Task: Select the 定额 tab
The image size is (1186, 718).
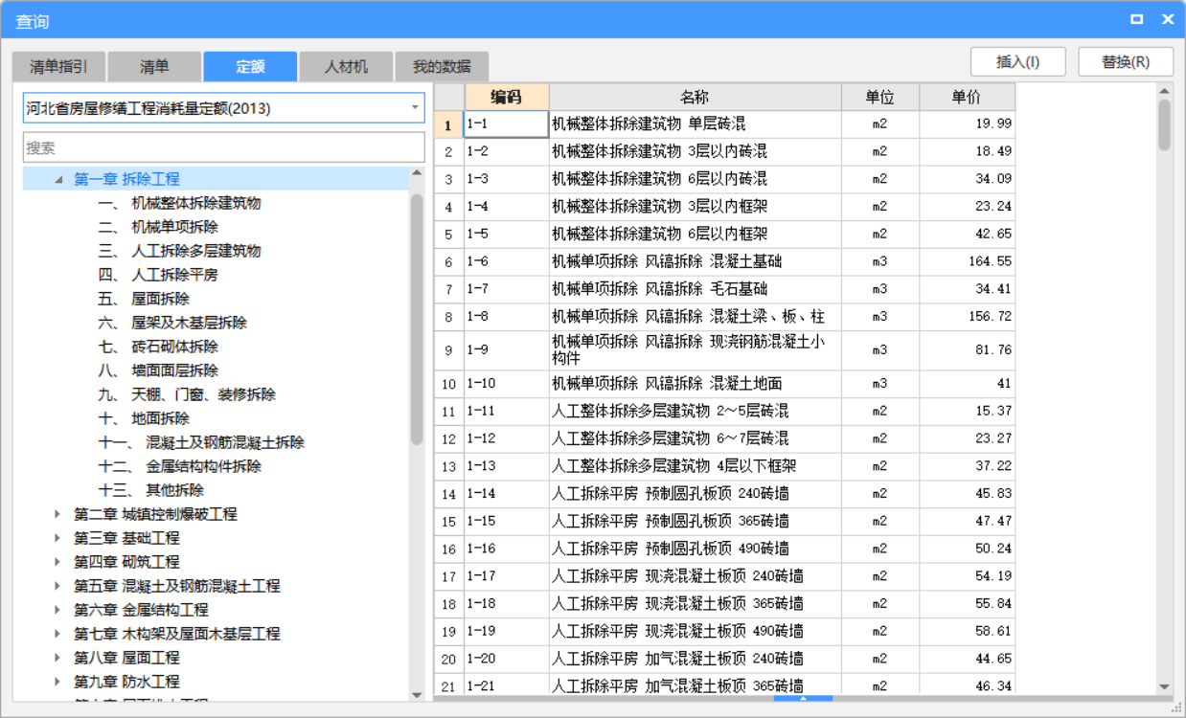Action: click(250, 66)
